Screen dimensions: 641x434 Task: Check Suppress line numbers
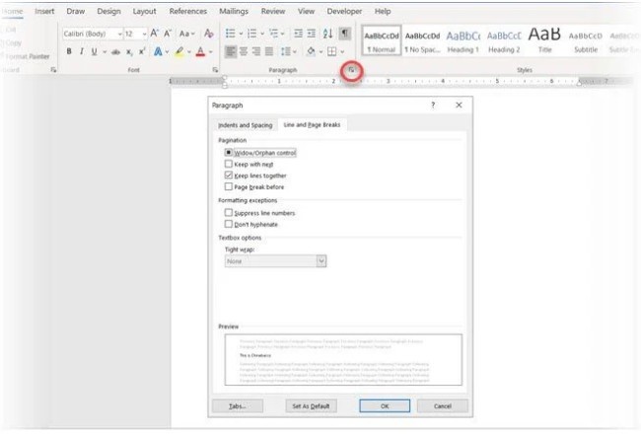[x=229, y=213]
